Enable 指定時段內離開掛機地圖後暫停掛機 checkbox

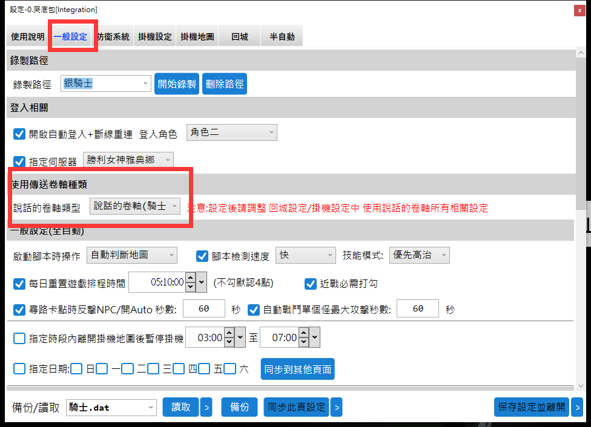pos(19,338)
